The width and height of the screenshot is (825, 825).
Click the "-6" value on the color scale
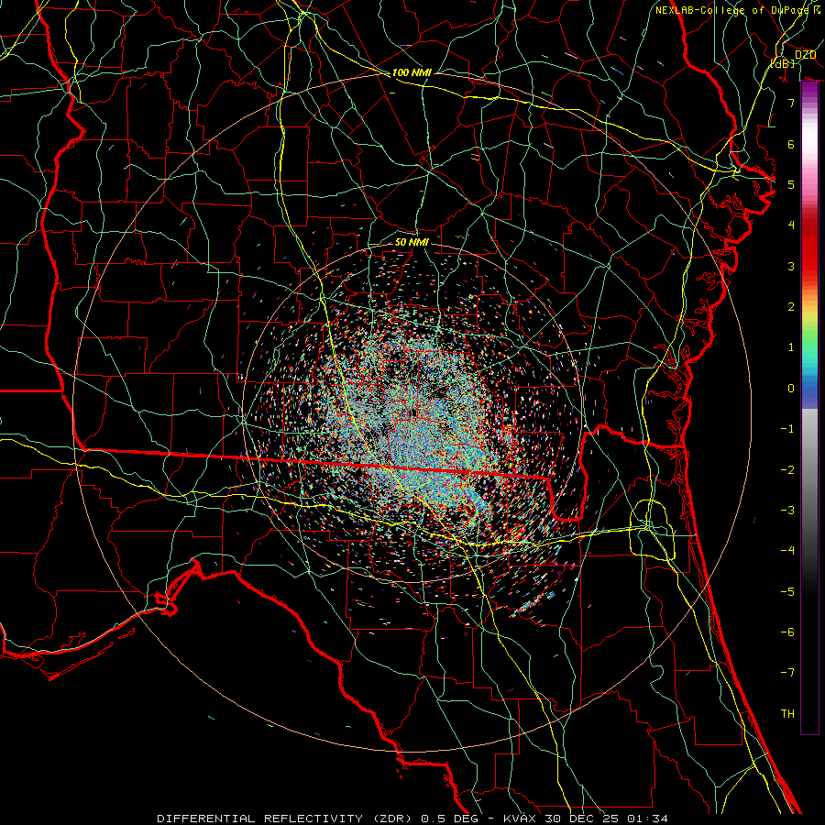[x=787, y=632]
